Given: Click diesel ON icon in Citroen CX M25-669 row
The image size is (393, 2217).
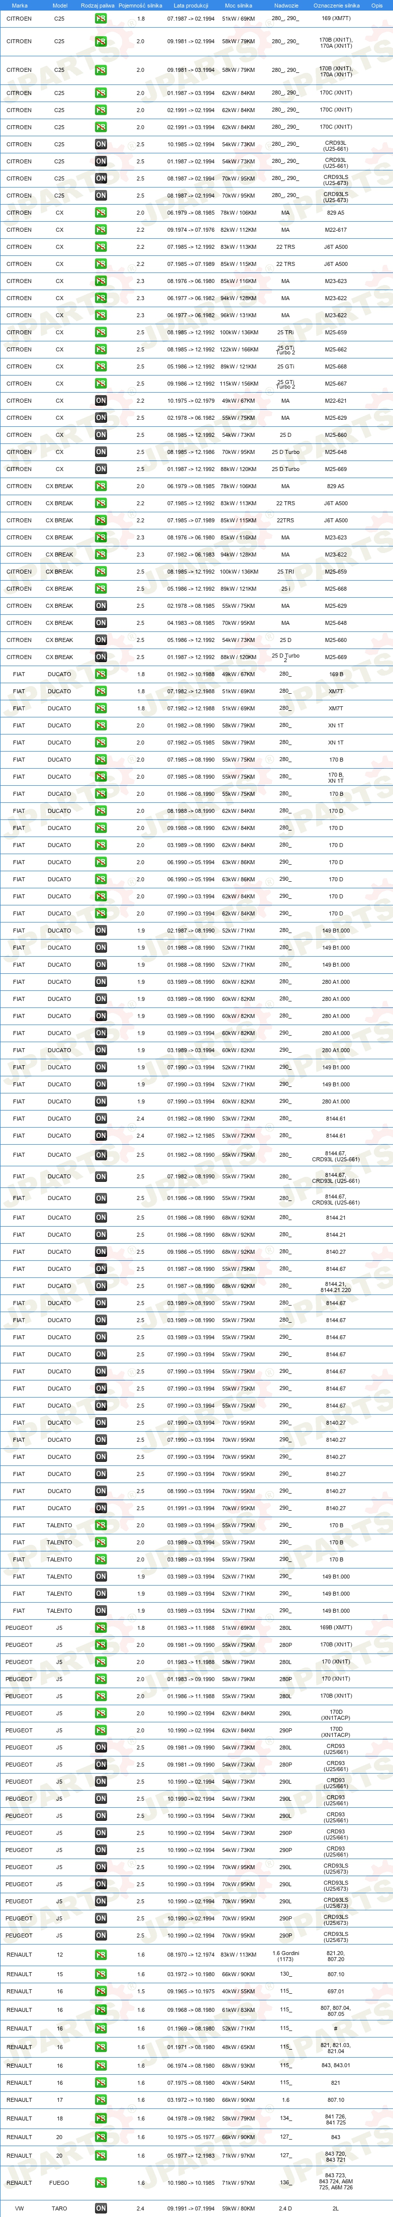Looking at the screenshot, I should tap(101, 469).
